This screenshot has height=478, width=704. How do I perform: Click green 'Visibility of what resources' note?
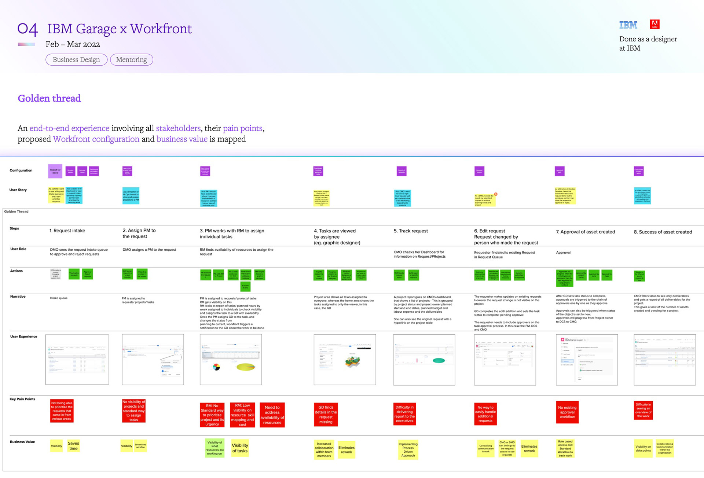point(214,448)
